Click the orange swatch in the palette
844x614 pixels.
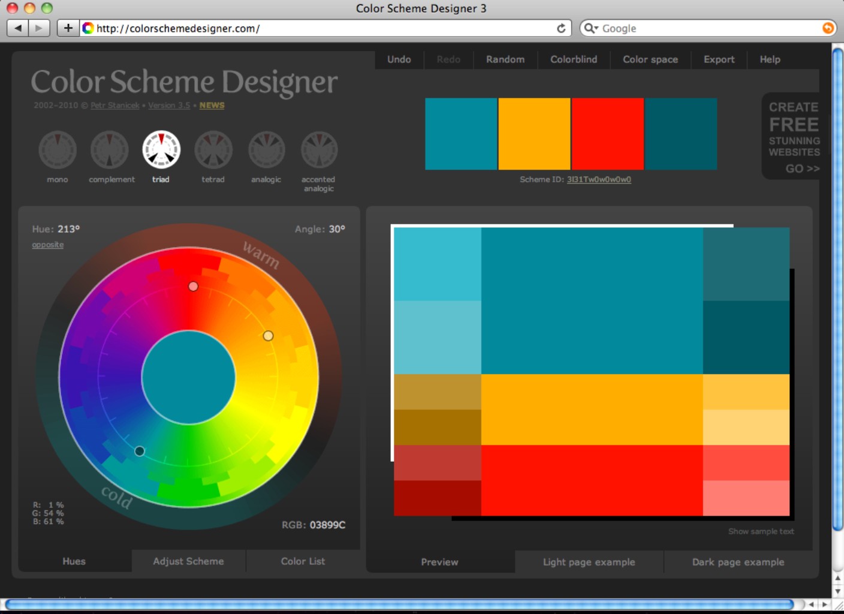[x=534, y=134]
